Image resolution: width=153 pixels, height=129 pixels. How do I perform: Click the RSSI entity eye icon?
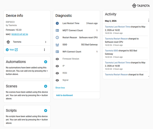point(57,73)
